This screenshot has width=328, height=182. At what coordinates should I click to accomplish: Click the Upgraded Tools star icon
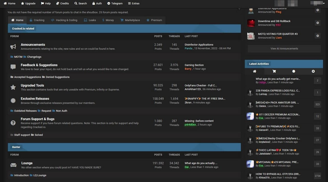(x=13, y=87)
